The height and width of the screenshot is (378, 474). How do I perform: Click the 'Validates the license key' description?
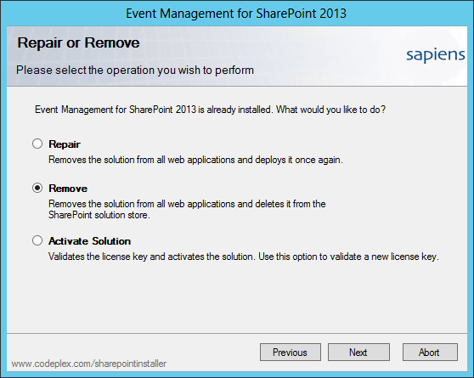pos(244,257)
